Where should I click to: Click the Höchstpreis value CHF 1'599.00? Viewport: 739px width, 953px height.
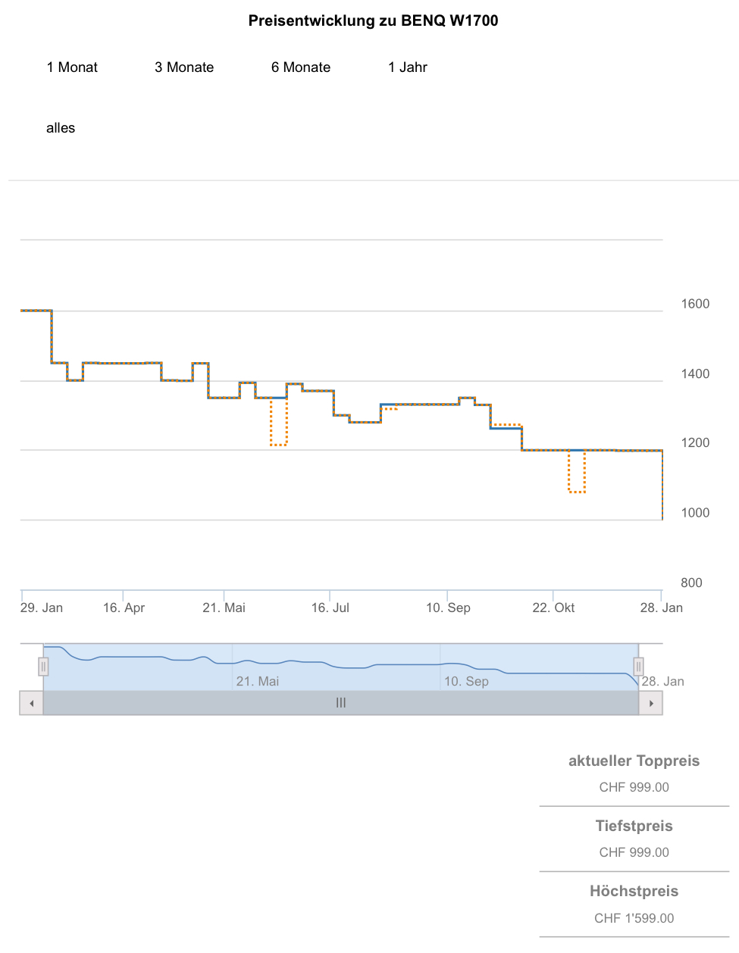click(x=634, y=918)
